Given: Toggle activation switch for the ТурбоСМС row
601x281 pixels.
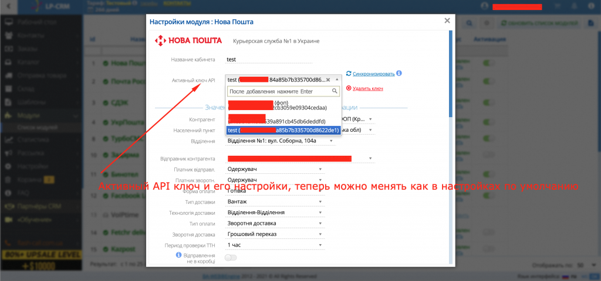Looking at the screenshot, I should click(488, 138).
